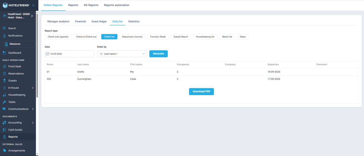Click the Search magnifier icon
This screenshot has height=156, width=364.
tap(4, 28)
